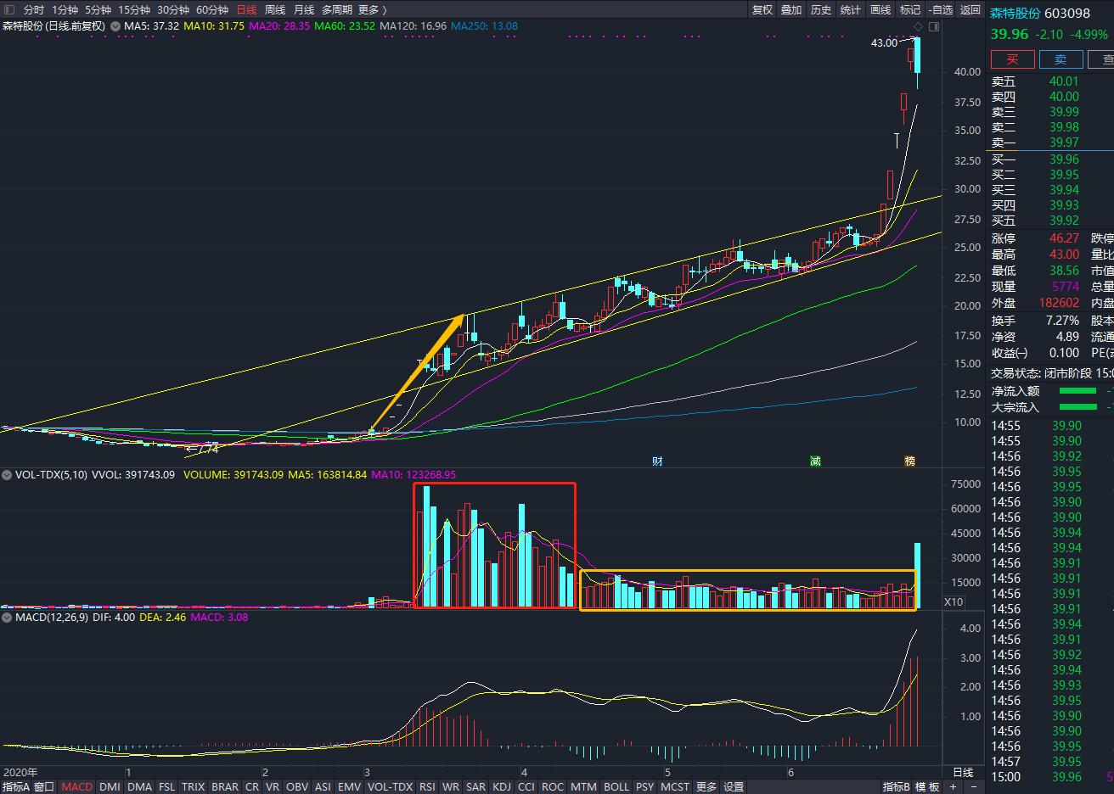Select the 指标B tab

point(896,786)
